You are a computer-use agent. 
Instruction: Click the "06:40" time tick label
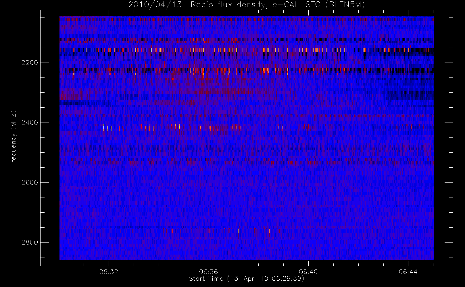click(308, 272)
